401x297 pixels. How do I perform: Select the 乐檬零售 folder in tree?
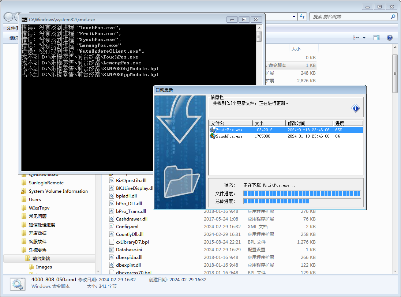[x=38, y=250]
